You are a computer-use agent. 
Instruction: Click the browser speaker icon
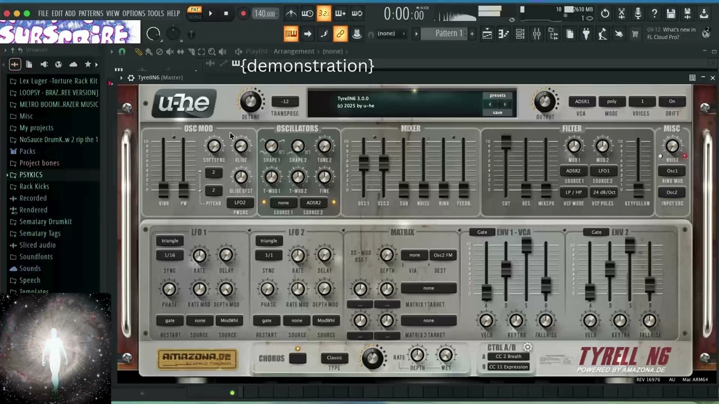44,65
